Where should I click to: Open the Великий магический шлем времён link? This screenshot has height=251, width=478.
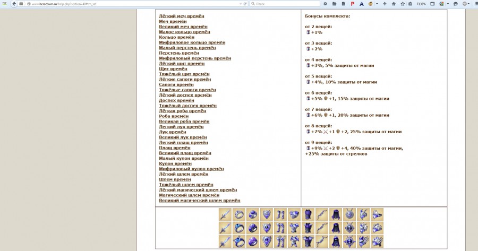(x=200, y=201)
